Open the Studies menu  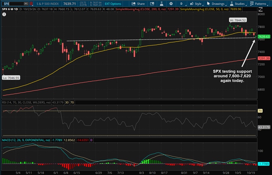coord(238,4)
